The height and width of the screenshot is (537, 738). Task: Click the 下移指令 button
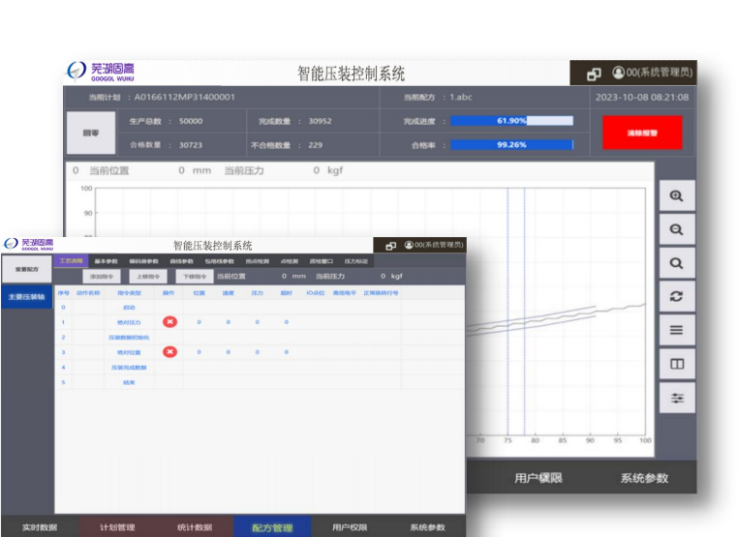click(x=193, y=277)
